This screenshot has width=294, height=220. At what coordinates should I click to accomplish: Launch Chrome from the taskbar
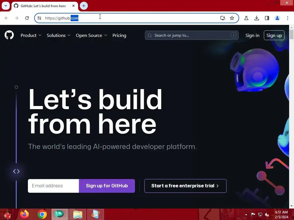tap(42, 214)
